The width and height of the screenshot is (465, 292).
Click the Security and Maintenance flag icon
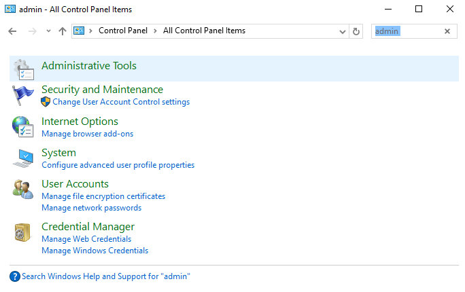click(23, 95)
